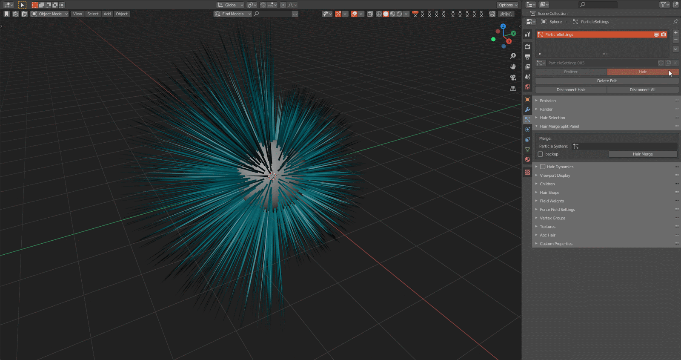681x360 pixels.
Task: Open the Render properties tab
Action: coord(527,46)
